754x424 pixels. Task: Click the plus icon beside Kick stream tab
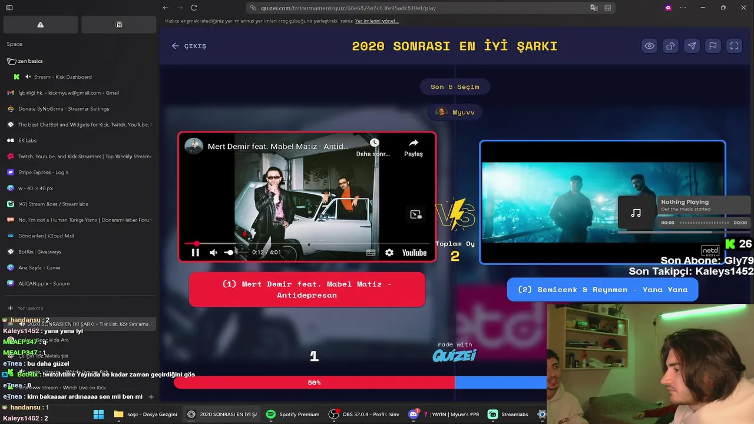tap(151, 397)
